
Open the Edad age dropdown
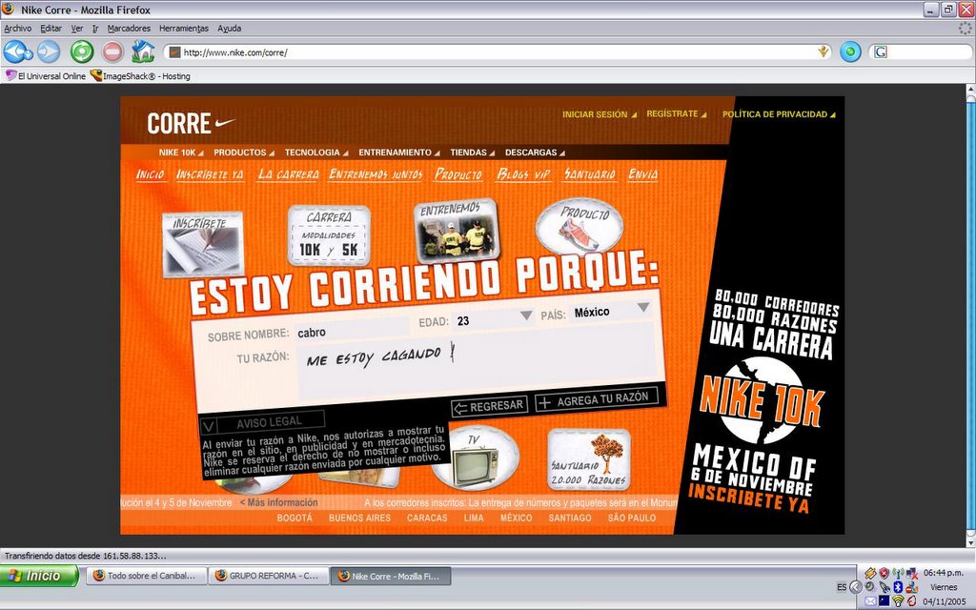click(x=526, y=315)
